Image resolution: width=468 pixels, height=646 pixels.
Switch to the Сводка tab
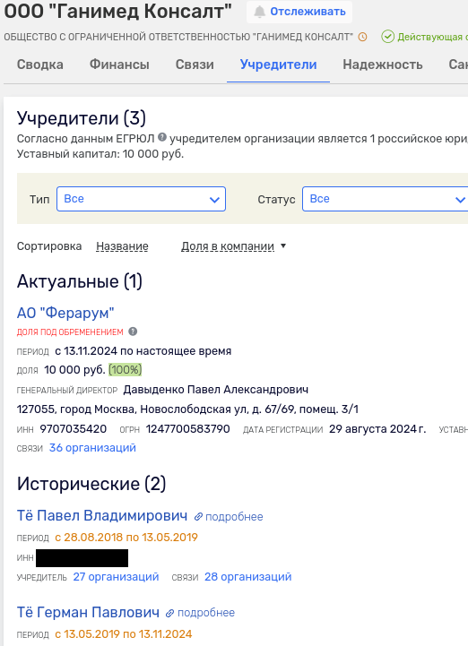[x=40, y=65]
